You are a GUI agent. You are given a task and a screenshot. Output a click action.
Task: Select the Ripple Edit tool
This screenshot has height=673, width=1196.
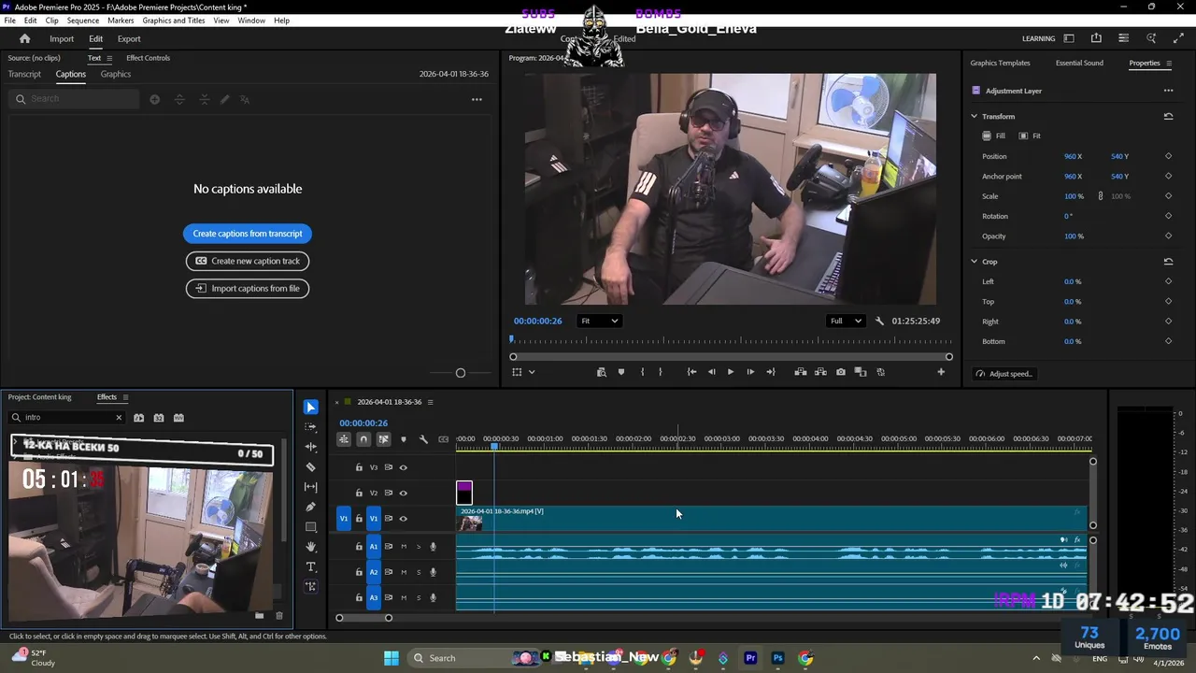(x=310, y=447)
